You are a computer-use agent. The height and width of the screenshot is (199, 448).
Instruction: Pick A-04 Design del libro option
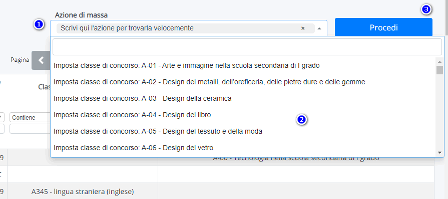tap(243, 115)
